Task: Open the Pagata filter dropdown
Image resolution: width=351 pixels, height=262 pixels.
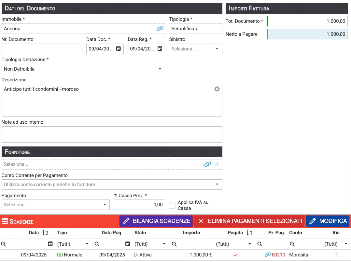Action: click(x=250, y=244)
